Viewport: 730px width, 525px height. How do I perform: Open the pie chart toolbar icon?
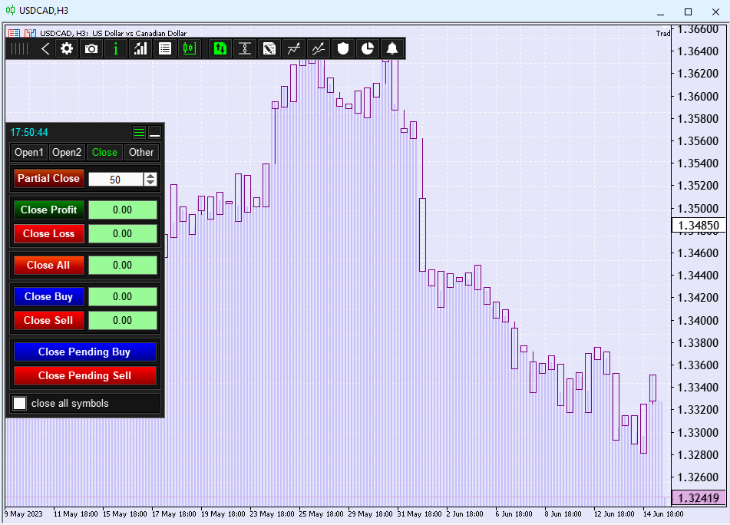tap(368, 48)
